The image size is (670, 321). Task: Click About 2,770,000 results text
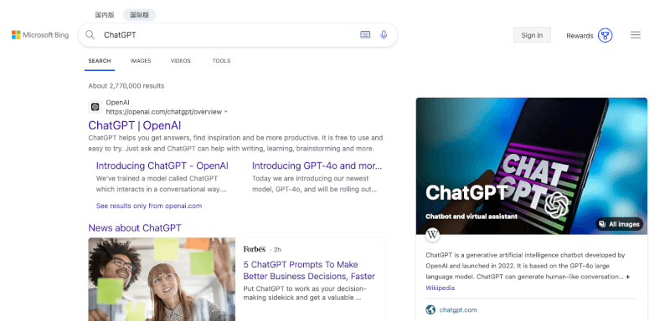point(126,86)
